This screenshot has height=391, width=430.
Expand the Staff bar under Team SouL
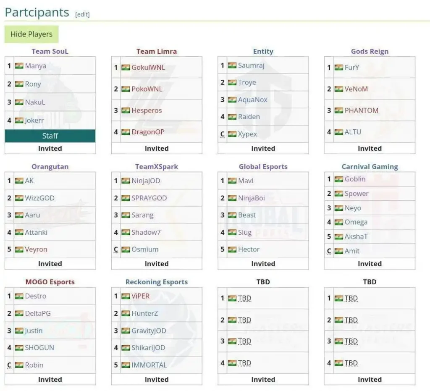coord(50,136)
